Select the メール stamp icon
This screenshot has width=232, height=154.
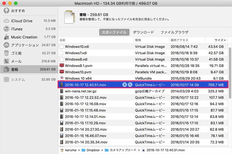click(x=6, y=61)
